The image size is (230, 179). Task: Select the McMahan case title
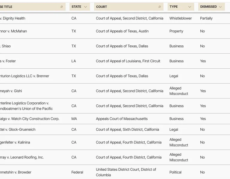pyautogui.click(x=13, y=31)
